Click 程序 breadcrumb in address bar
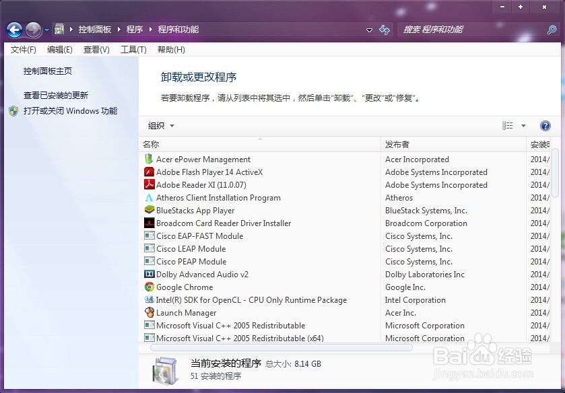The height and width of the screenshot is (393, 565). (135, 29)
